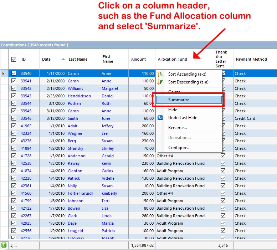Viewport: 277px width, 250px height.
Task: Click the Amount column header
Action: (138, 60)
